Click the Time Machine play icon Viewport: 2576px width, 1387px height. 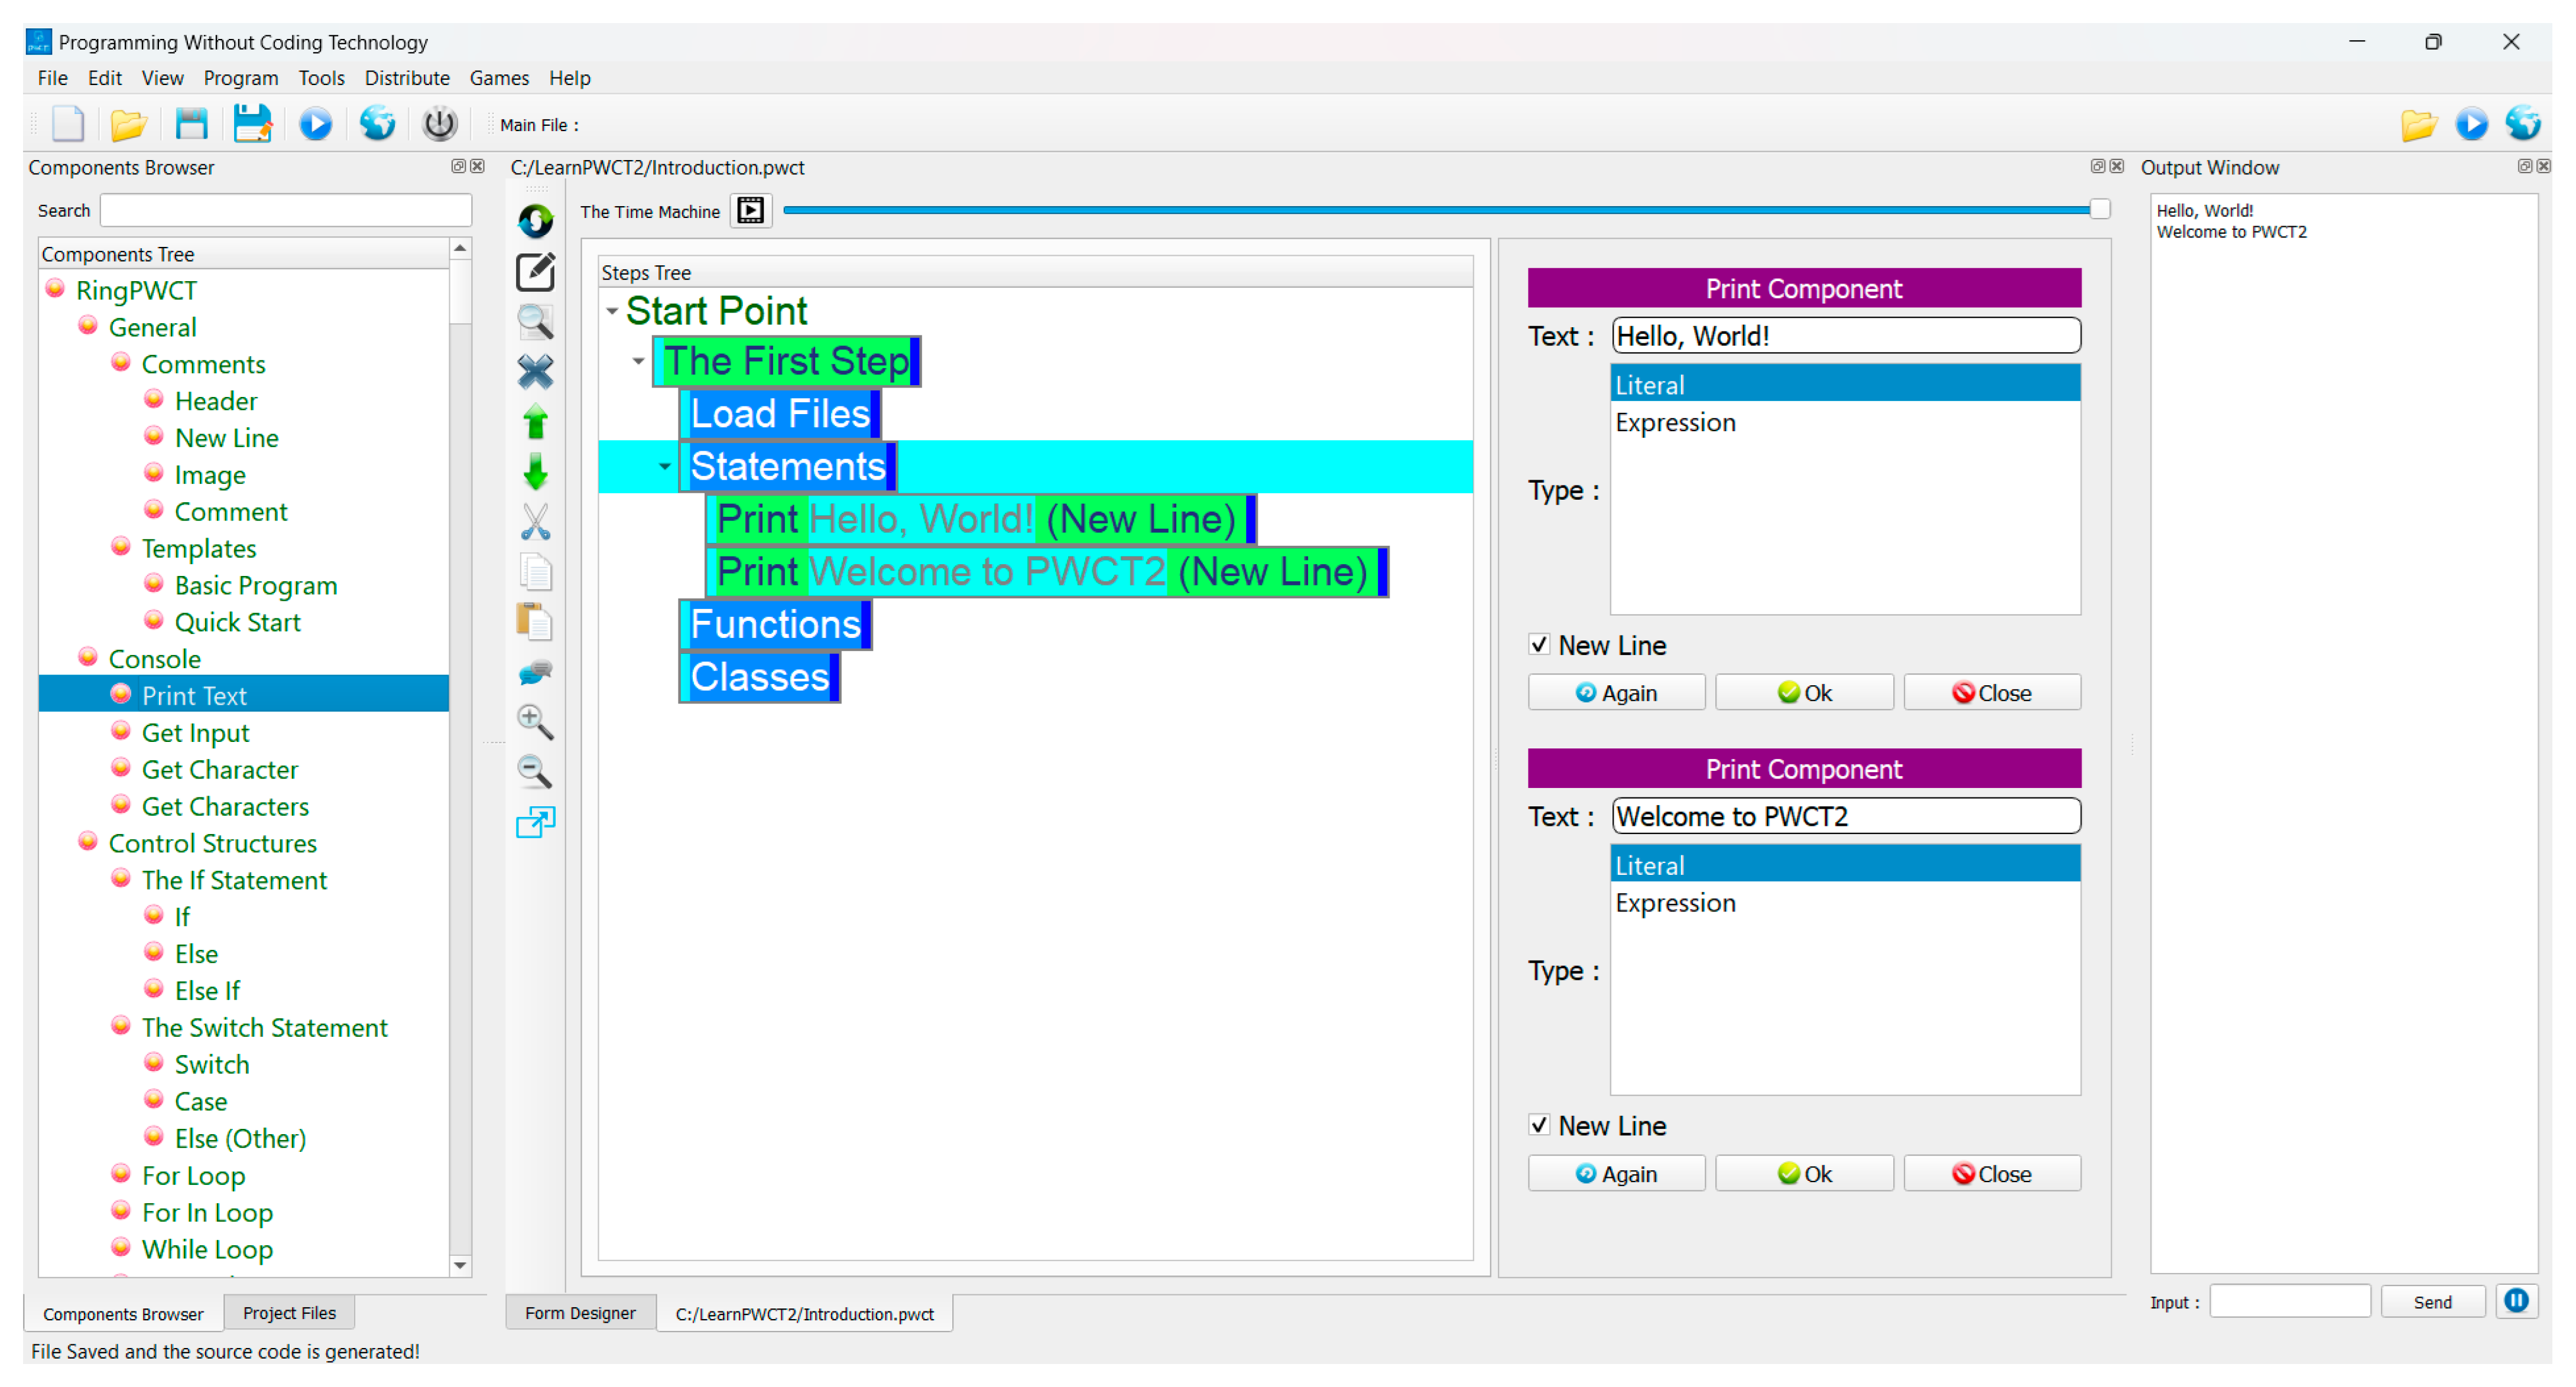pyautogui.click(x=750, y=211)
